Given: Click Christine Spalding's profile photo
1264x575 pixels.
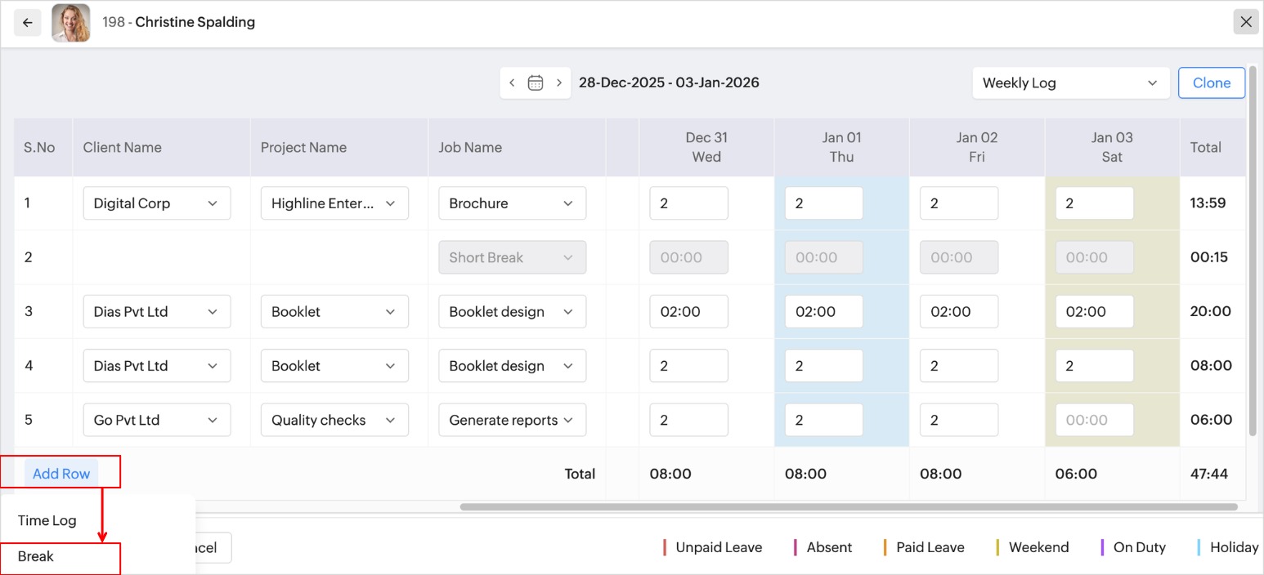Looking at the screenshot, I should click(71, 23).
